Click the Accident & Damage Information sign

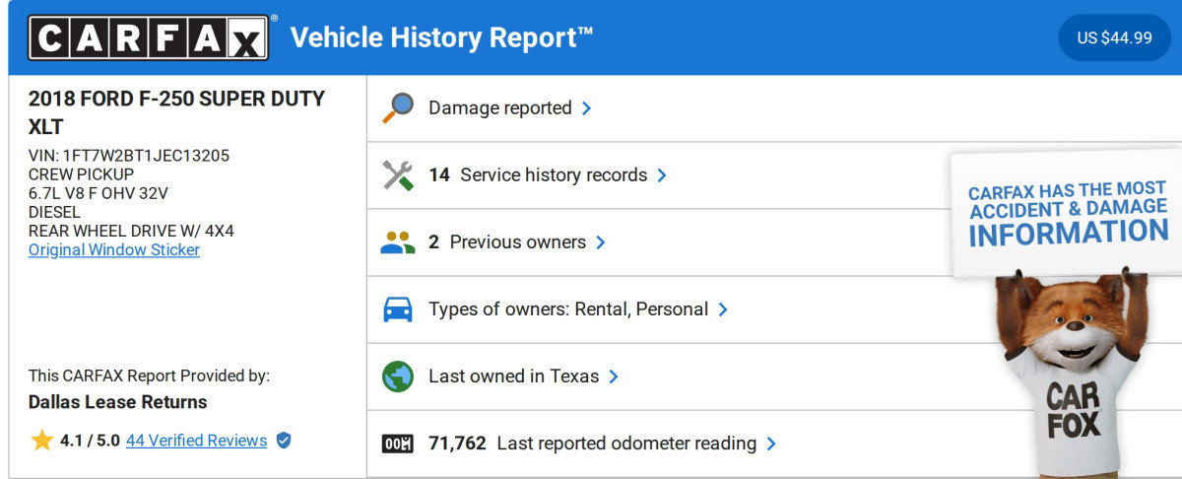(x=1068, y=212)
